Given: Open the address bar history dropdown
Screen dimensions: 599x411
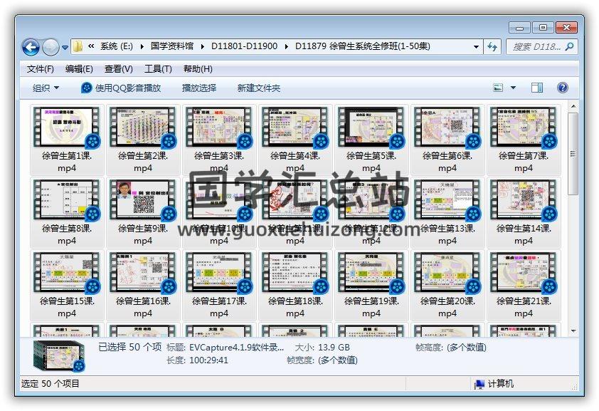Looking at the screenshot, I should pyautogui.click(x=476, y=47).
